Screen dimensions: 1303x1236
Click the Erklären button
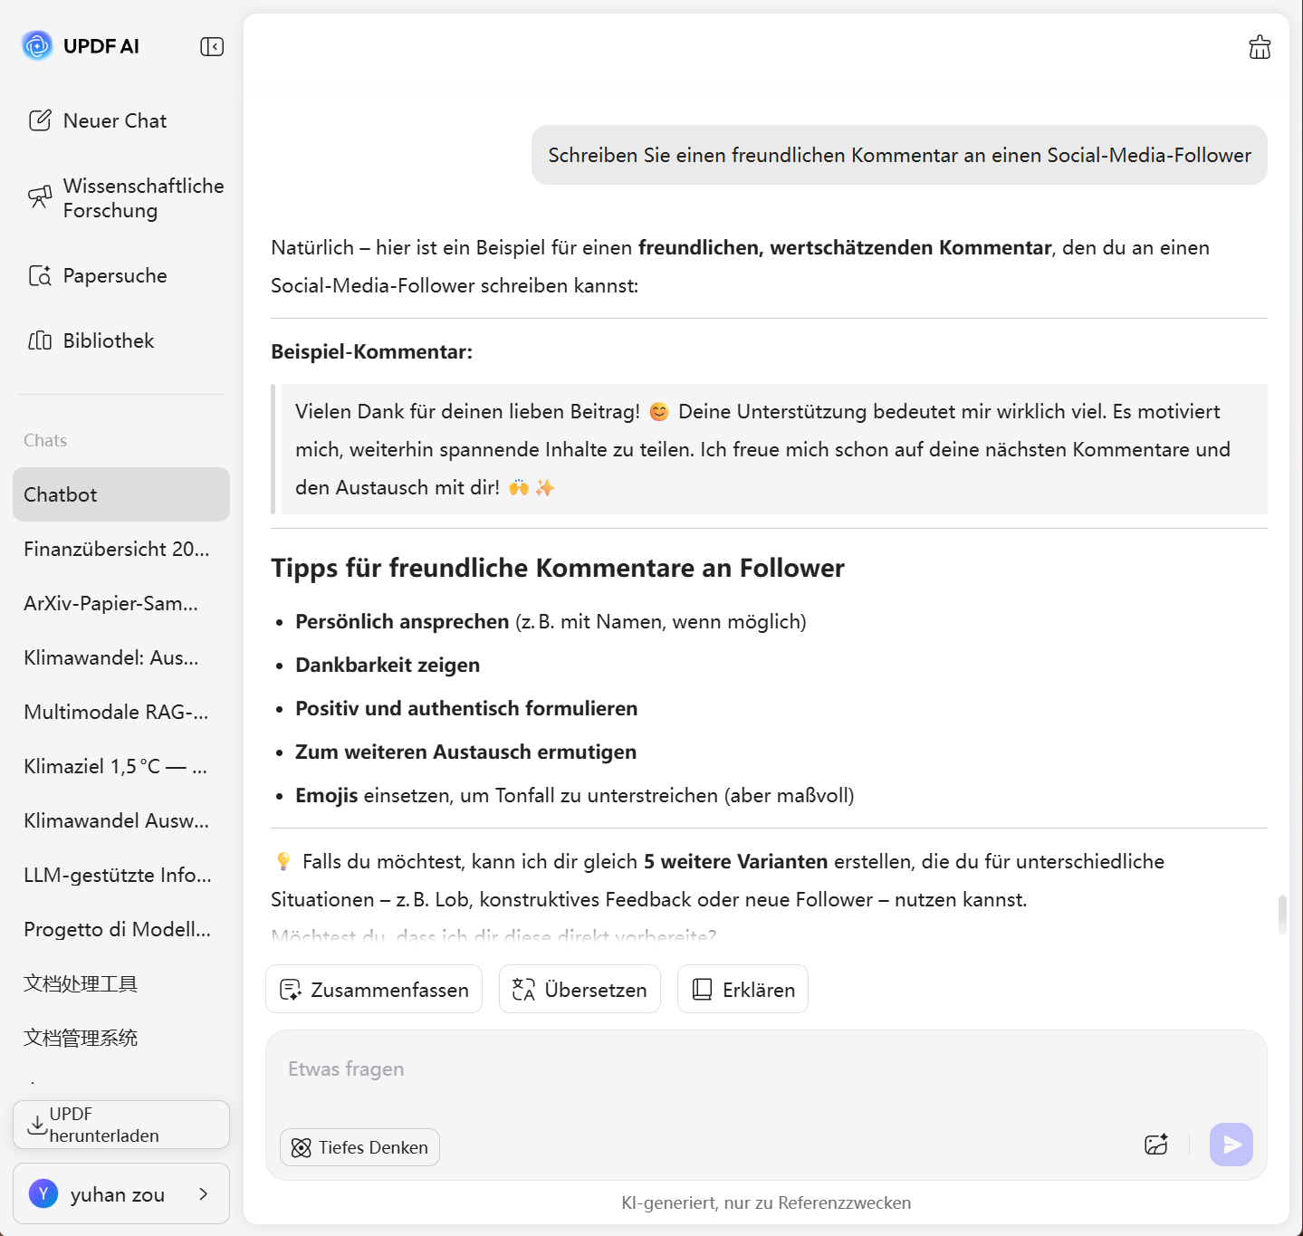pyautogui.click(x=743, y=990)
